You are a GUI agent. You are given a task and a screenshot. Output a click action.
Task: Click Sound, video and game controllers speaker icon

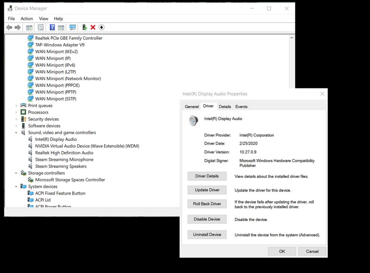23,132
